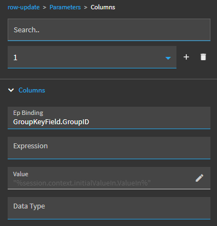Image resolution: width=217 pixels, height=226 pixels.
Task: Click into the Expression field
Action: click(x=109, y=148)
